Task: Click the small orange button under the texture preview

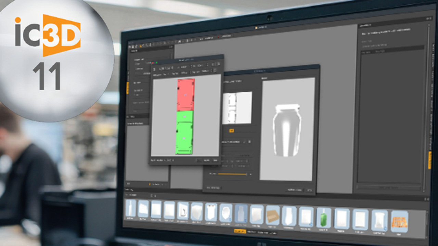Action: [231, 130]
